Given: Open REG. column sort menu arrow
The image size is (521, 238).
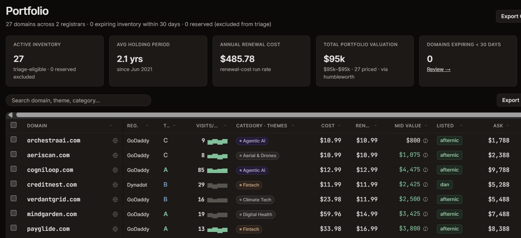Looking at the screenshot, I should pos(147,126).
